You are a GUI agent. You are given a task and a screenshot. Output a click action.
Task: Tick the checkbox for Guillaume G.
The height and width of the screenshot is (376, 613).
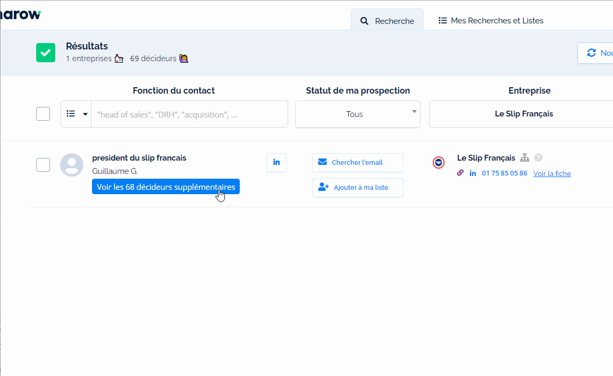(43, 165)
